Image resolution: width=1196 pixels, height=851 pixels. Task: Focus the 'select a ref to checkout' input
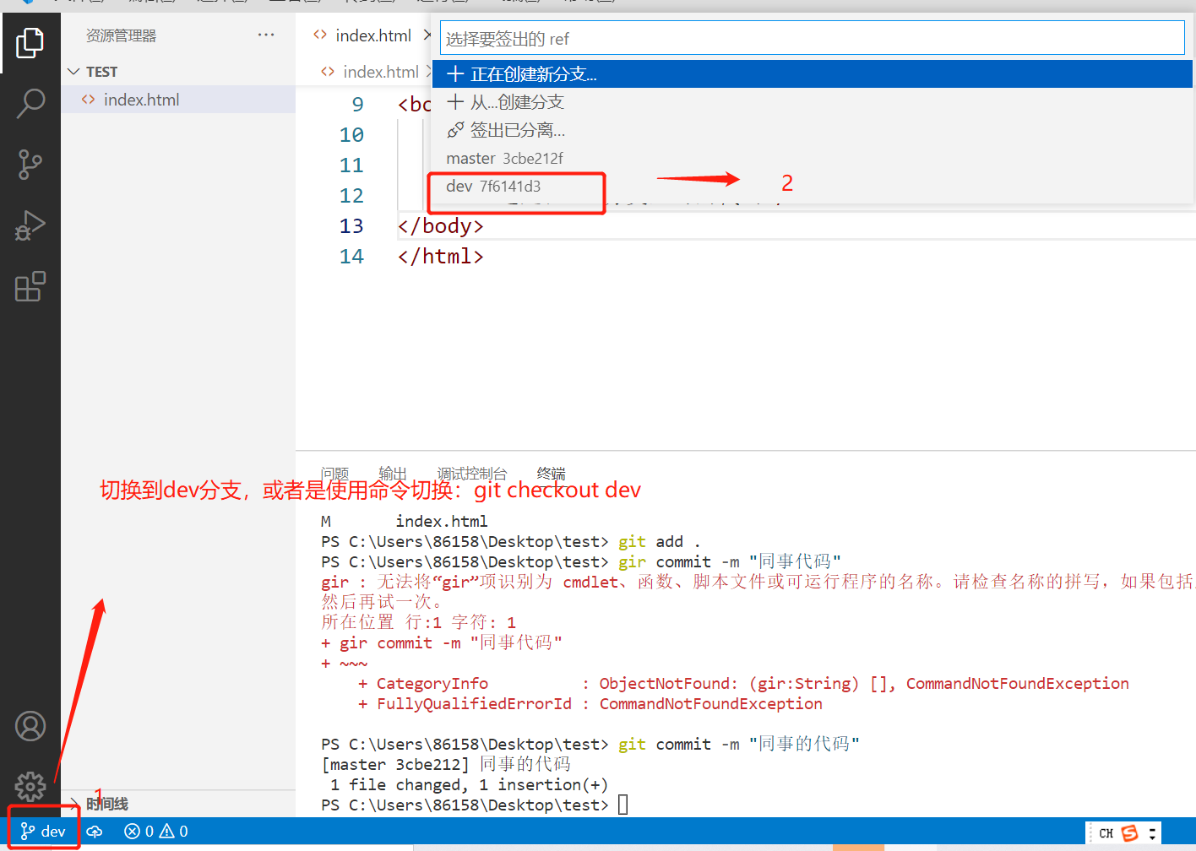click(x=812, y=38)
